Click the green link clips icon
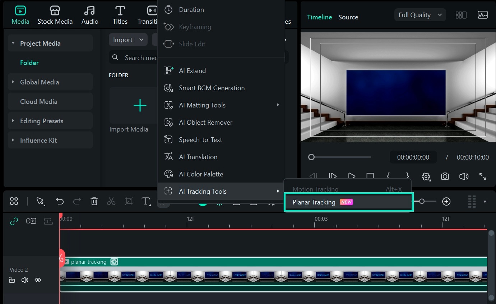This screenshot has height=304, width=496. tap(14, 221)
